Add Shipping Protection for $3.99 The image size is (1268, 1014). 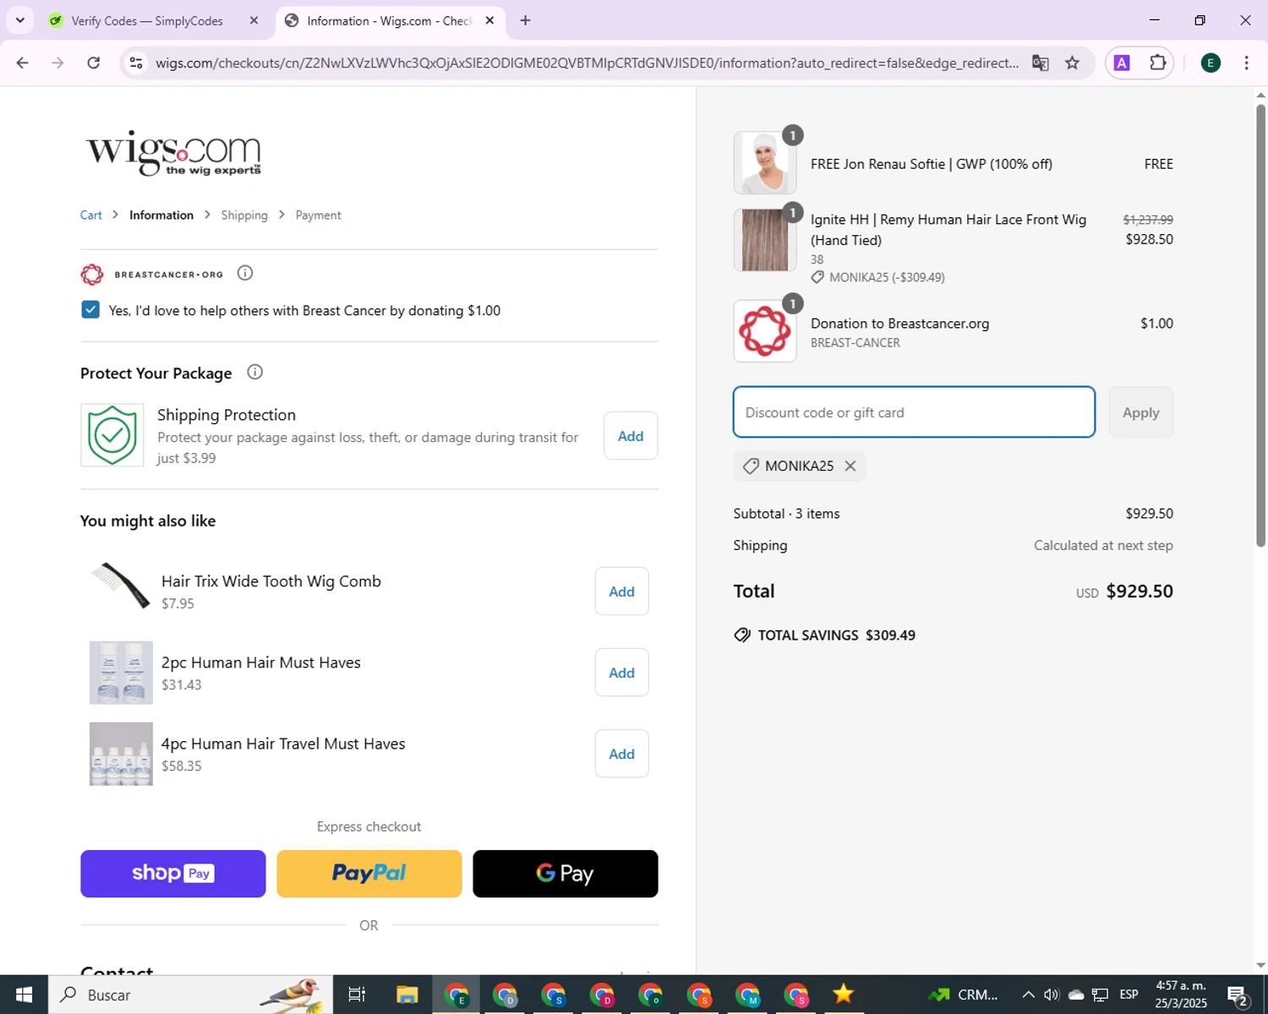coord(631,436)
